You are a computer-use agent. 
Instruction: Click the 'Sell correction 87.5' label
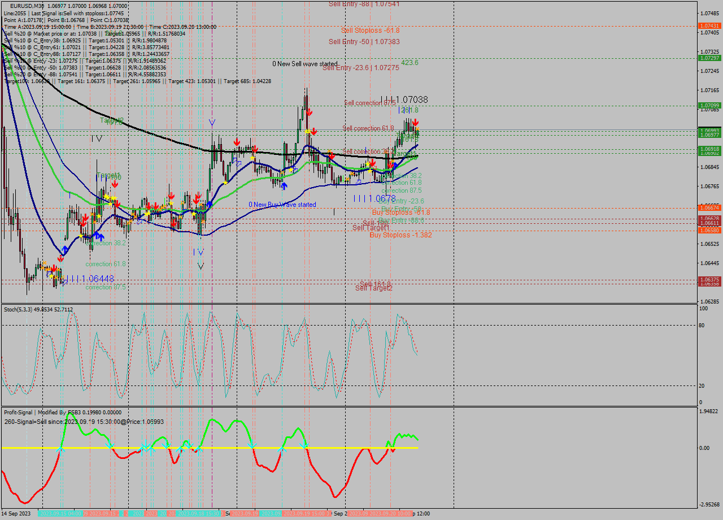(369, 103)
